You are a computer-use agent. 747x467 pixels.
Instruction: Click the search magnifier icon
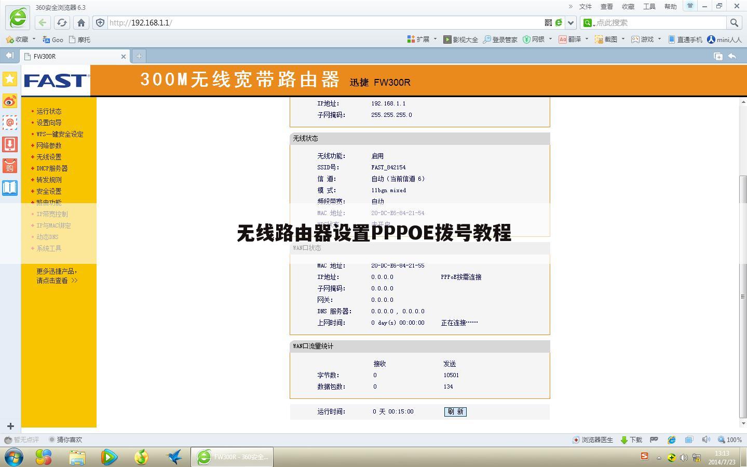point(734,22)
